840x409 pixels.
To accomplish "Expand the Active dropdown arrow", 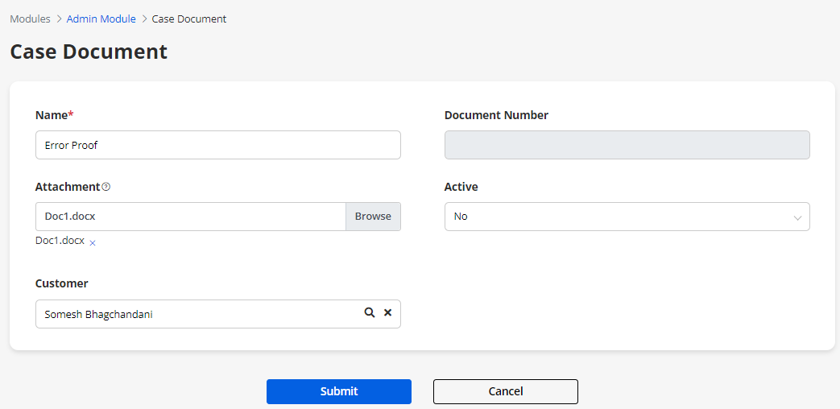I will tap(797, 217).
